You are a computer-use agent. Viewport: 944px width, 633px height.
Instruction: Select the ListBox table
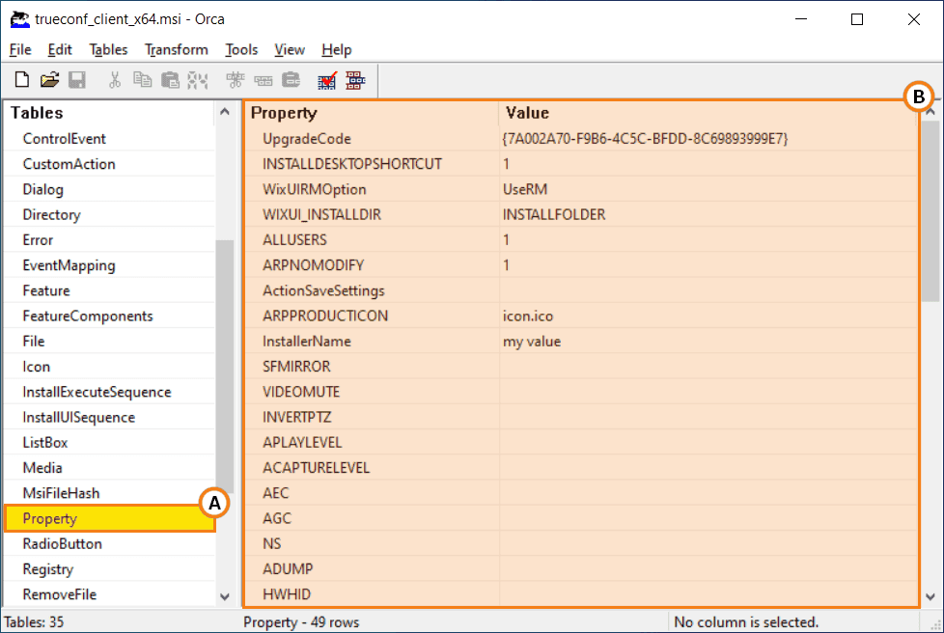(x=109, y=442)
